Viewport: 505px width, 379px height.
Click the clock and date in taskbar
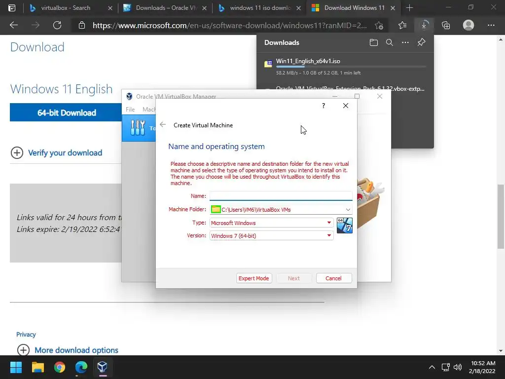[x=482, y=367]
